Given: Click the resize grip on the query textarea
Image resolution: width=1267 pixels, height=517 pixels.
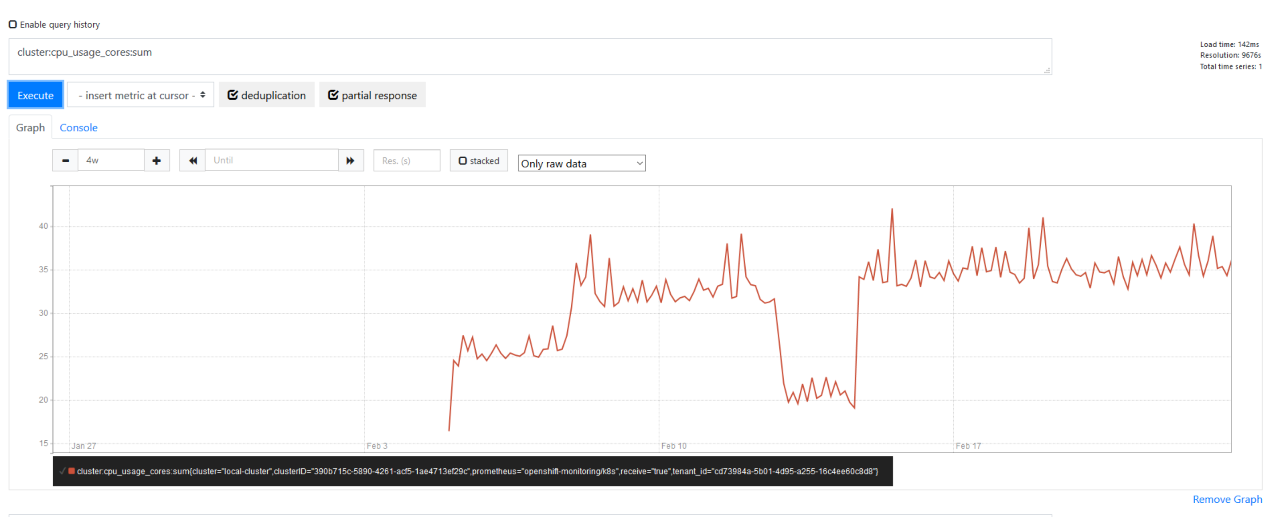Looking at the screenshot, I should (1047, 71).
